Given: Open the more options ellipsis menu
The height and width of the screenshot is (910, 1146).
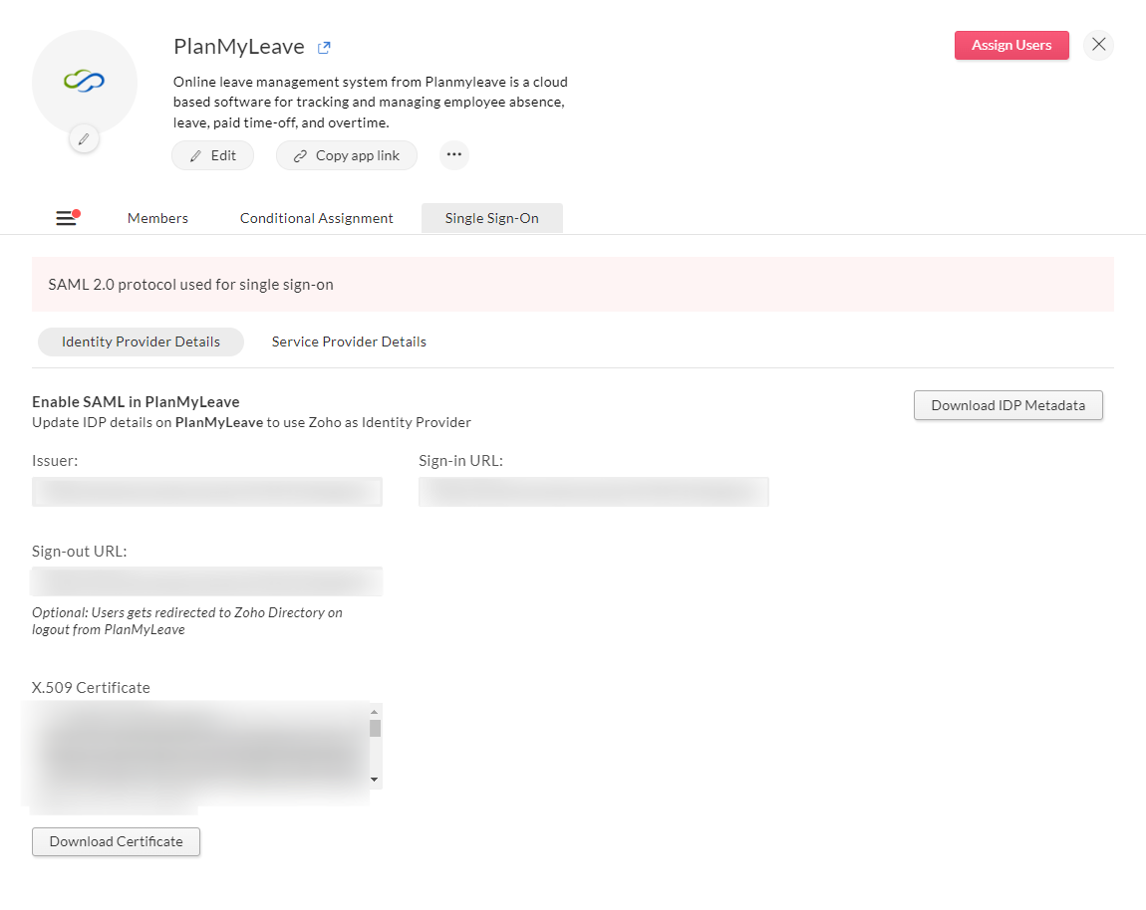Looking at the screenshot, I should (x=453, y=155).
